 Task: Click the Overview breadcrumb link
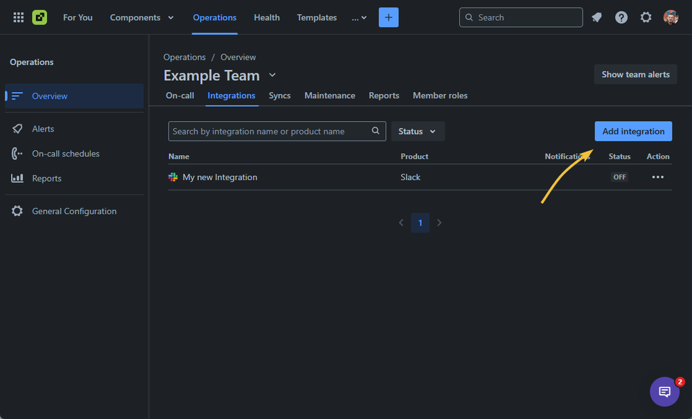point(238,57)
